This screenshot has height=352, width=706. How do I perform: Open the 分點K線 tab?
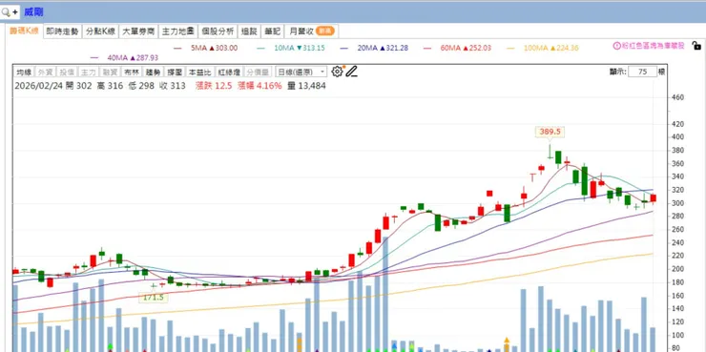101,31
